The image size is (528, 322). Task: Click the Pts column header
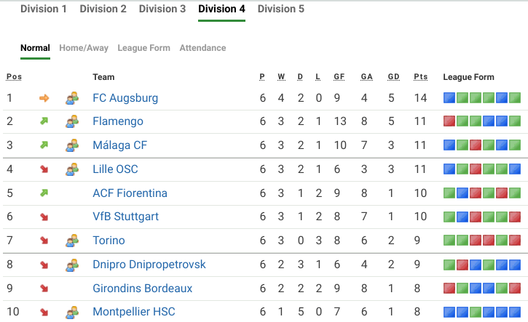(x=420, y=77)
